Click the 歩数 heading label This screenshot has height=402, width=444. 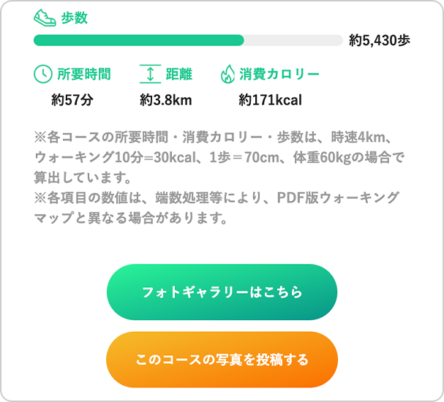pos(75,18)
